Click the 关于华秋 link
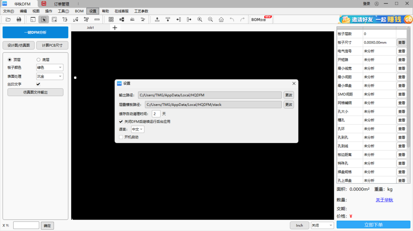This screenshot has width=413, height=231. click(x=384, y=200)
